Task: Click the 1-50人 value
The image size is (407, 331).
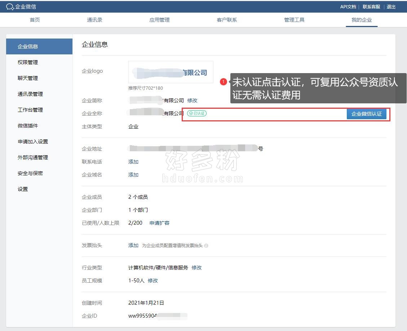Action: [136, 281]
